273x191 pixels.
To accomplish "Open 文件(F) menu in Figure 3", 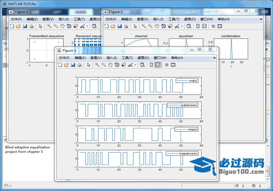I will (x=64, y=58).
